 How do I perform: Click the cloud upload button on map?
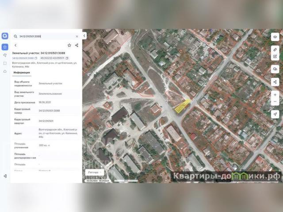[275, 69]
